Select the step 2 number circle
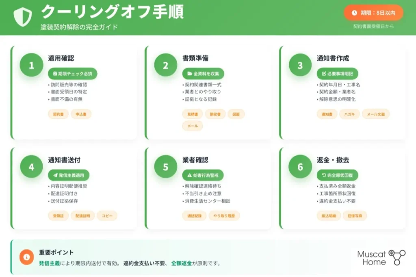This screenshot has width=416, height=277. (x=165, y=66)
